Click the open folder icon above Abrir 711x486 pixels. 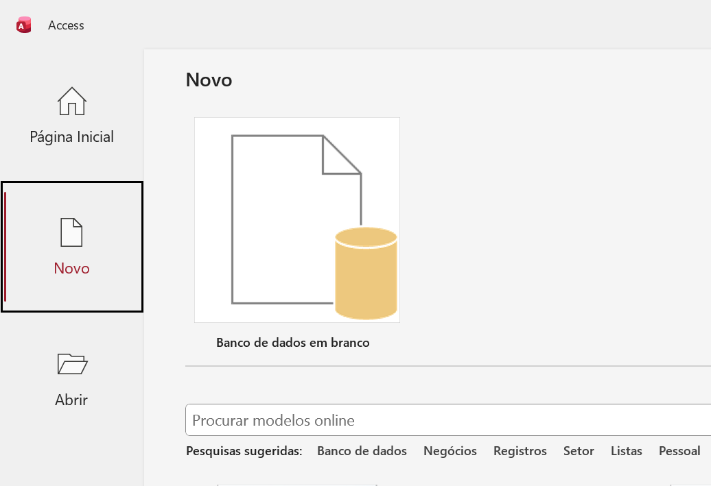(72, 363)
